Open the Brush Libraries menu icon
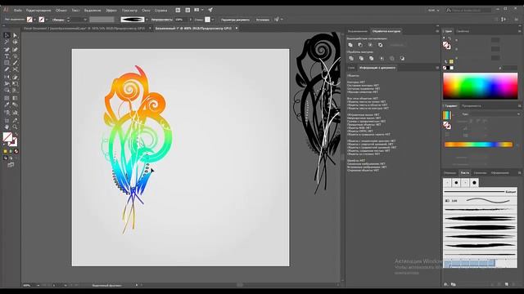 click(x=447, y=284)
